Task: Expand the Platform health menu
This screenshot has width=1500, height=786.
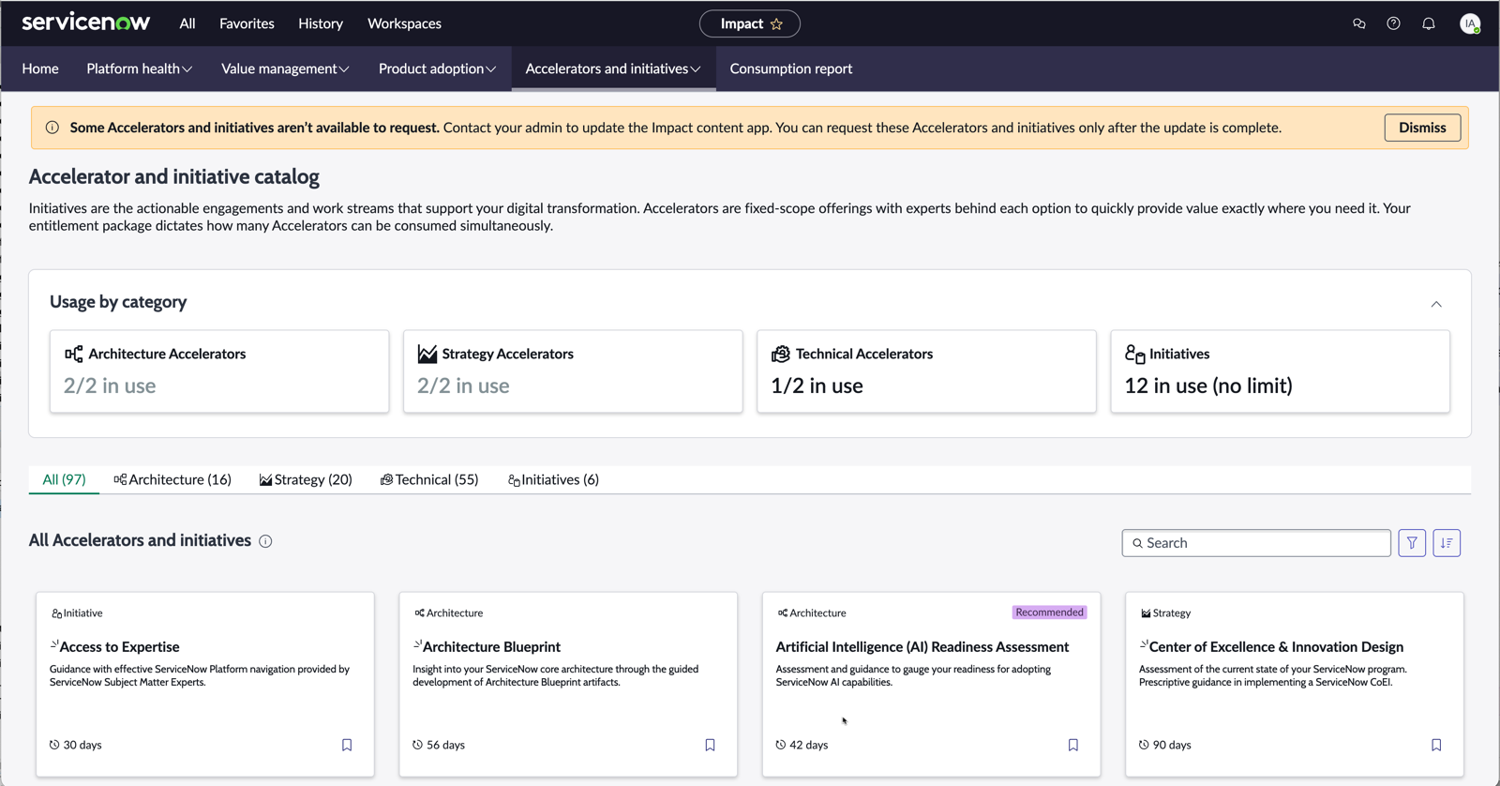Action: pos(139,68)
